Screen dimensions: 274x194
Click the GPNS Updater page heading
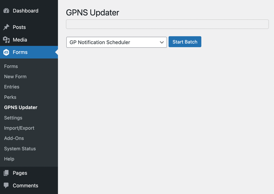[93, 13]
